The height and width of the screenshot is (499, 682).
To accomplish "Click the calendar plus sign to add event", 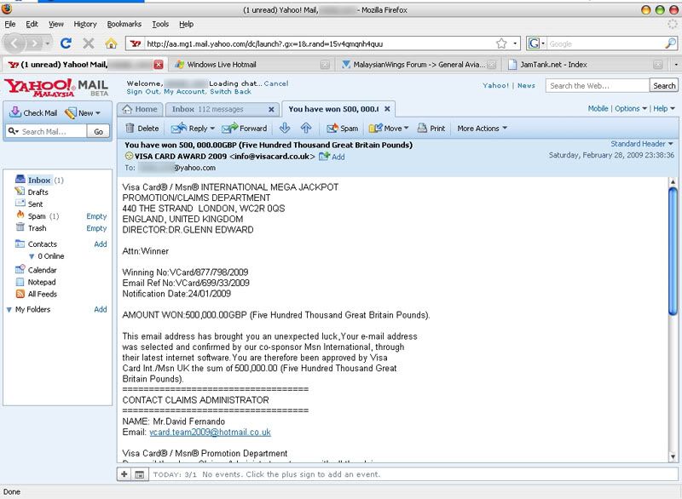I will (124, 474).
